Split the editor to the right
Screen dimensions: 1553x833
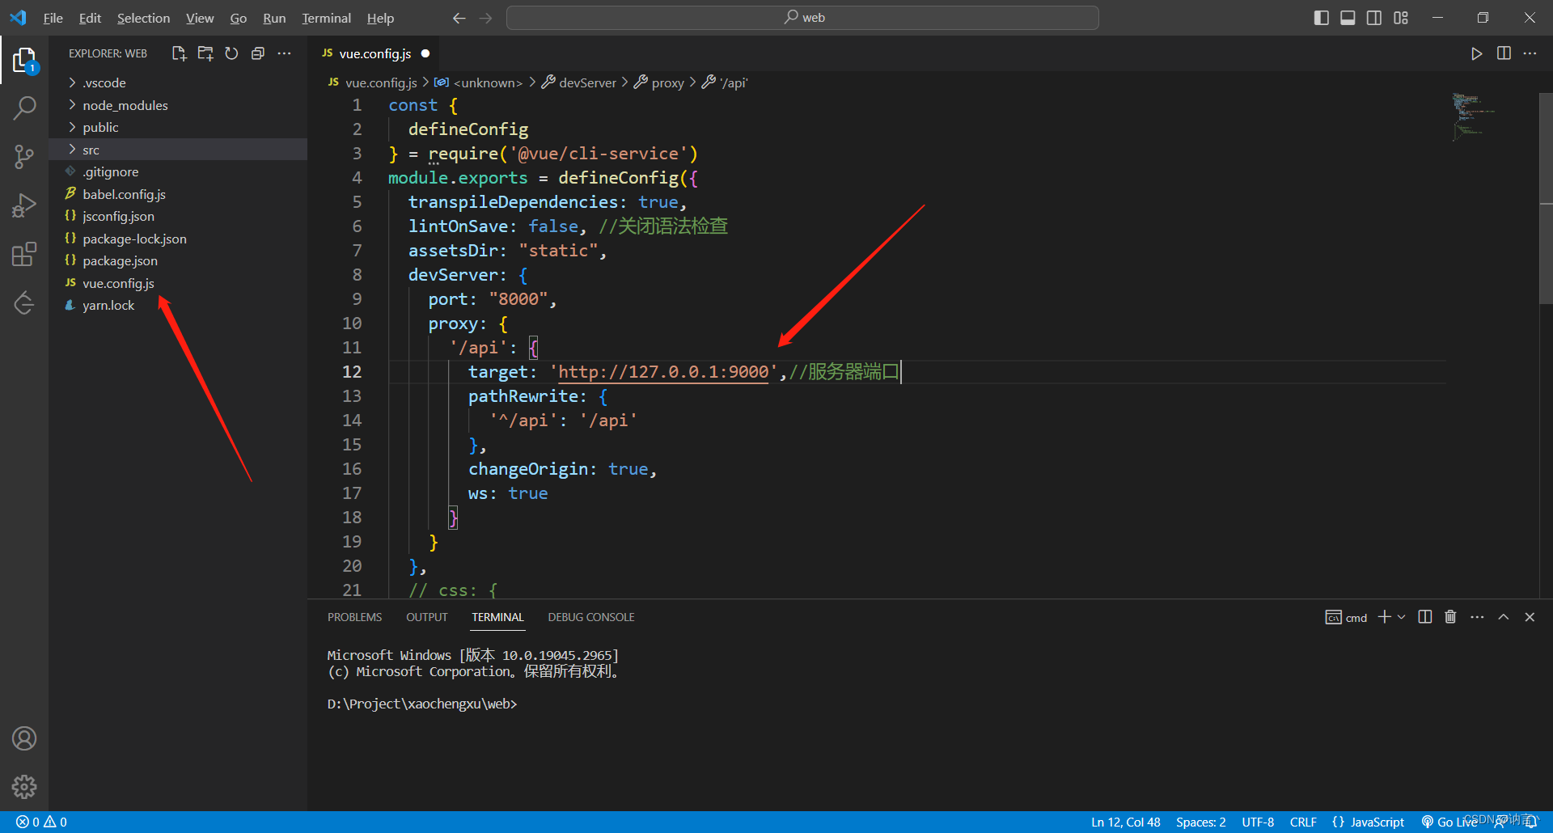(x=1504, y=53)
